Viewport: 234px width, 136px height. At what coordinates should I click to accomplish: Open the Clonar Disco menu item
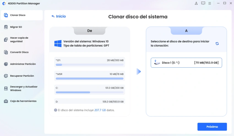coord(22,15)
